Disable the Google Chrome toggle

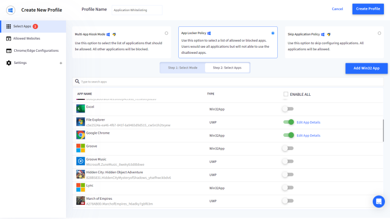pos(288,135)
